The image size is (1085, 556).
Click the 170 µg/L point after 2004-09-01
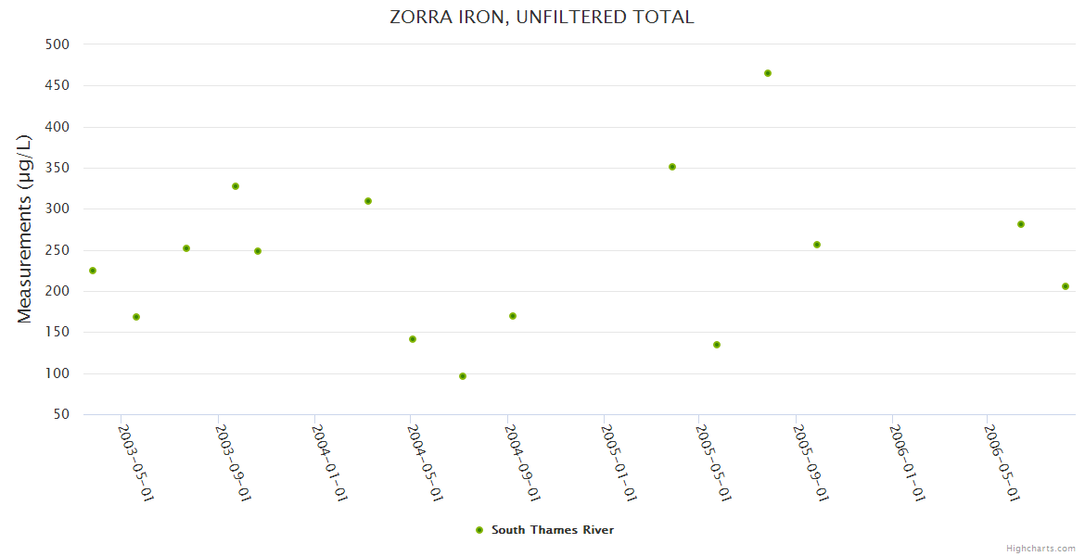(x=513, y=316)
